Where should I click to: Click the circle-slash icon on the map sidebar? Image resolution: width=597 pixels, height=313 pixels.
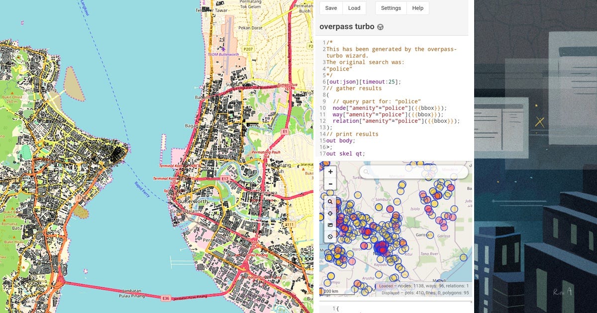pos(330,236)
